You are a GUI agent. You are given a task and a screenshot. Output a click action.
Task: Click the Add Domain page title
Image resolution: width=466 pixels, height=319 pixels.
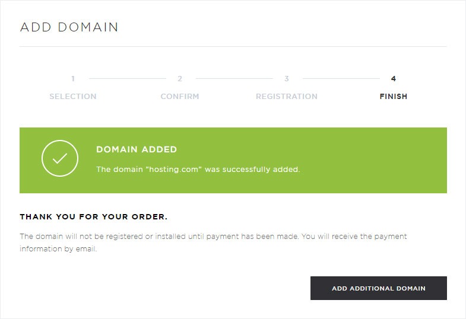pos(69,27)
